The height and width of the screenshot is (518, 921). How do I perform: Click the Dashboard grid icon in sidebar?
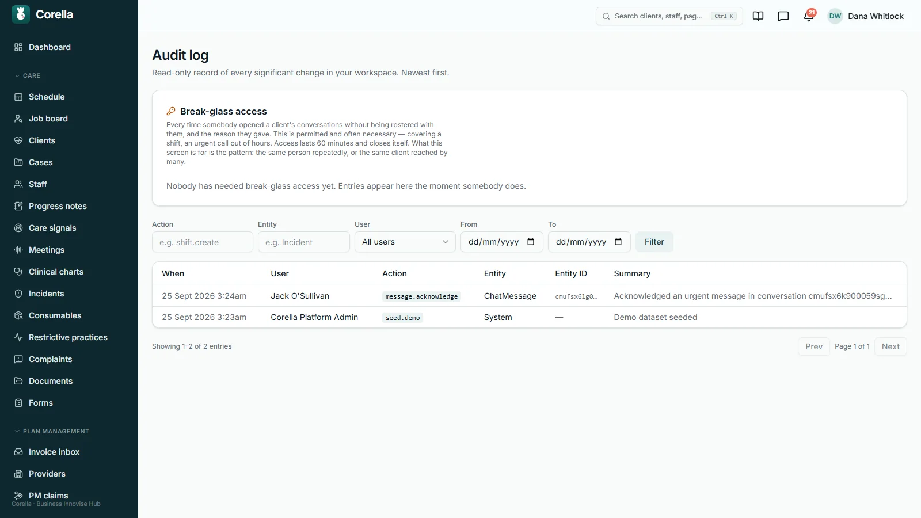point(18,47)
